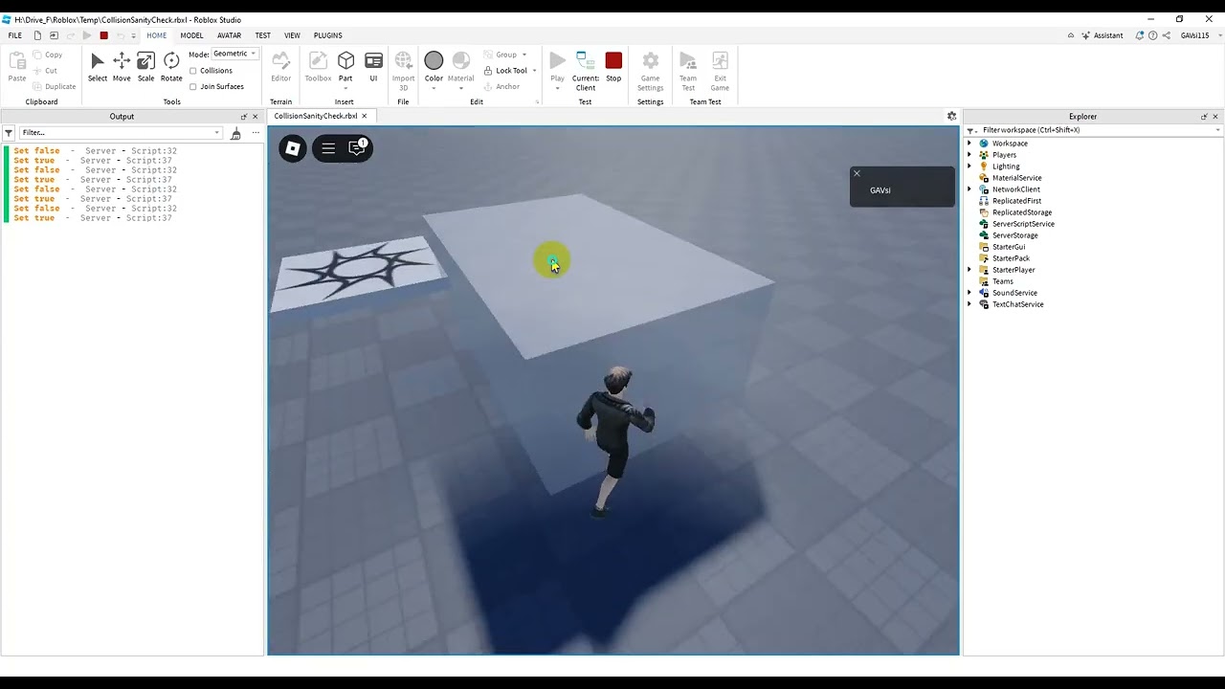The image size is (1225, 689).
Task: Open the Mode Geometric dropdown
Action: (235, 54)
